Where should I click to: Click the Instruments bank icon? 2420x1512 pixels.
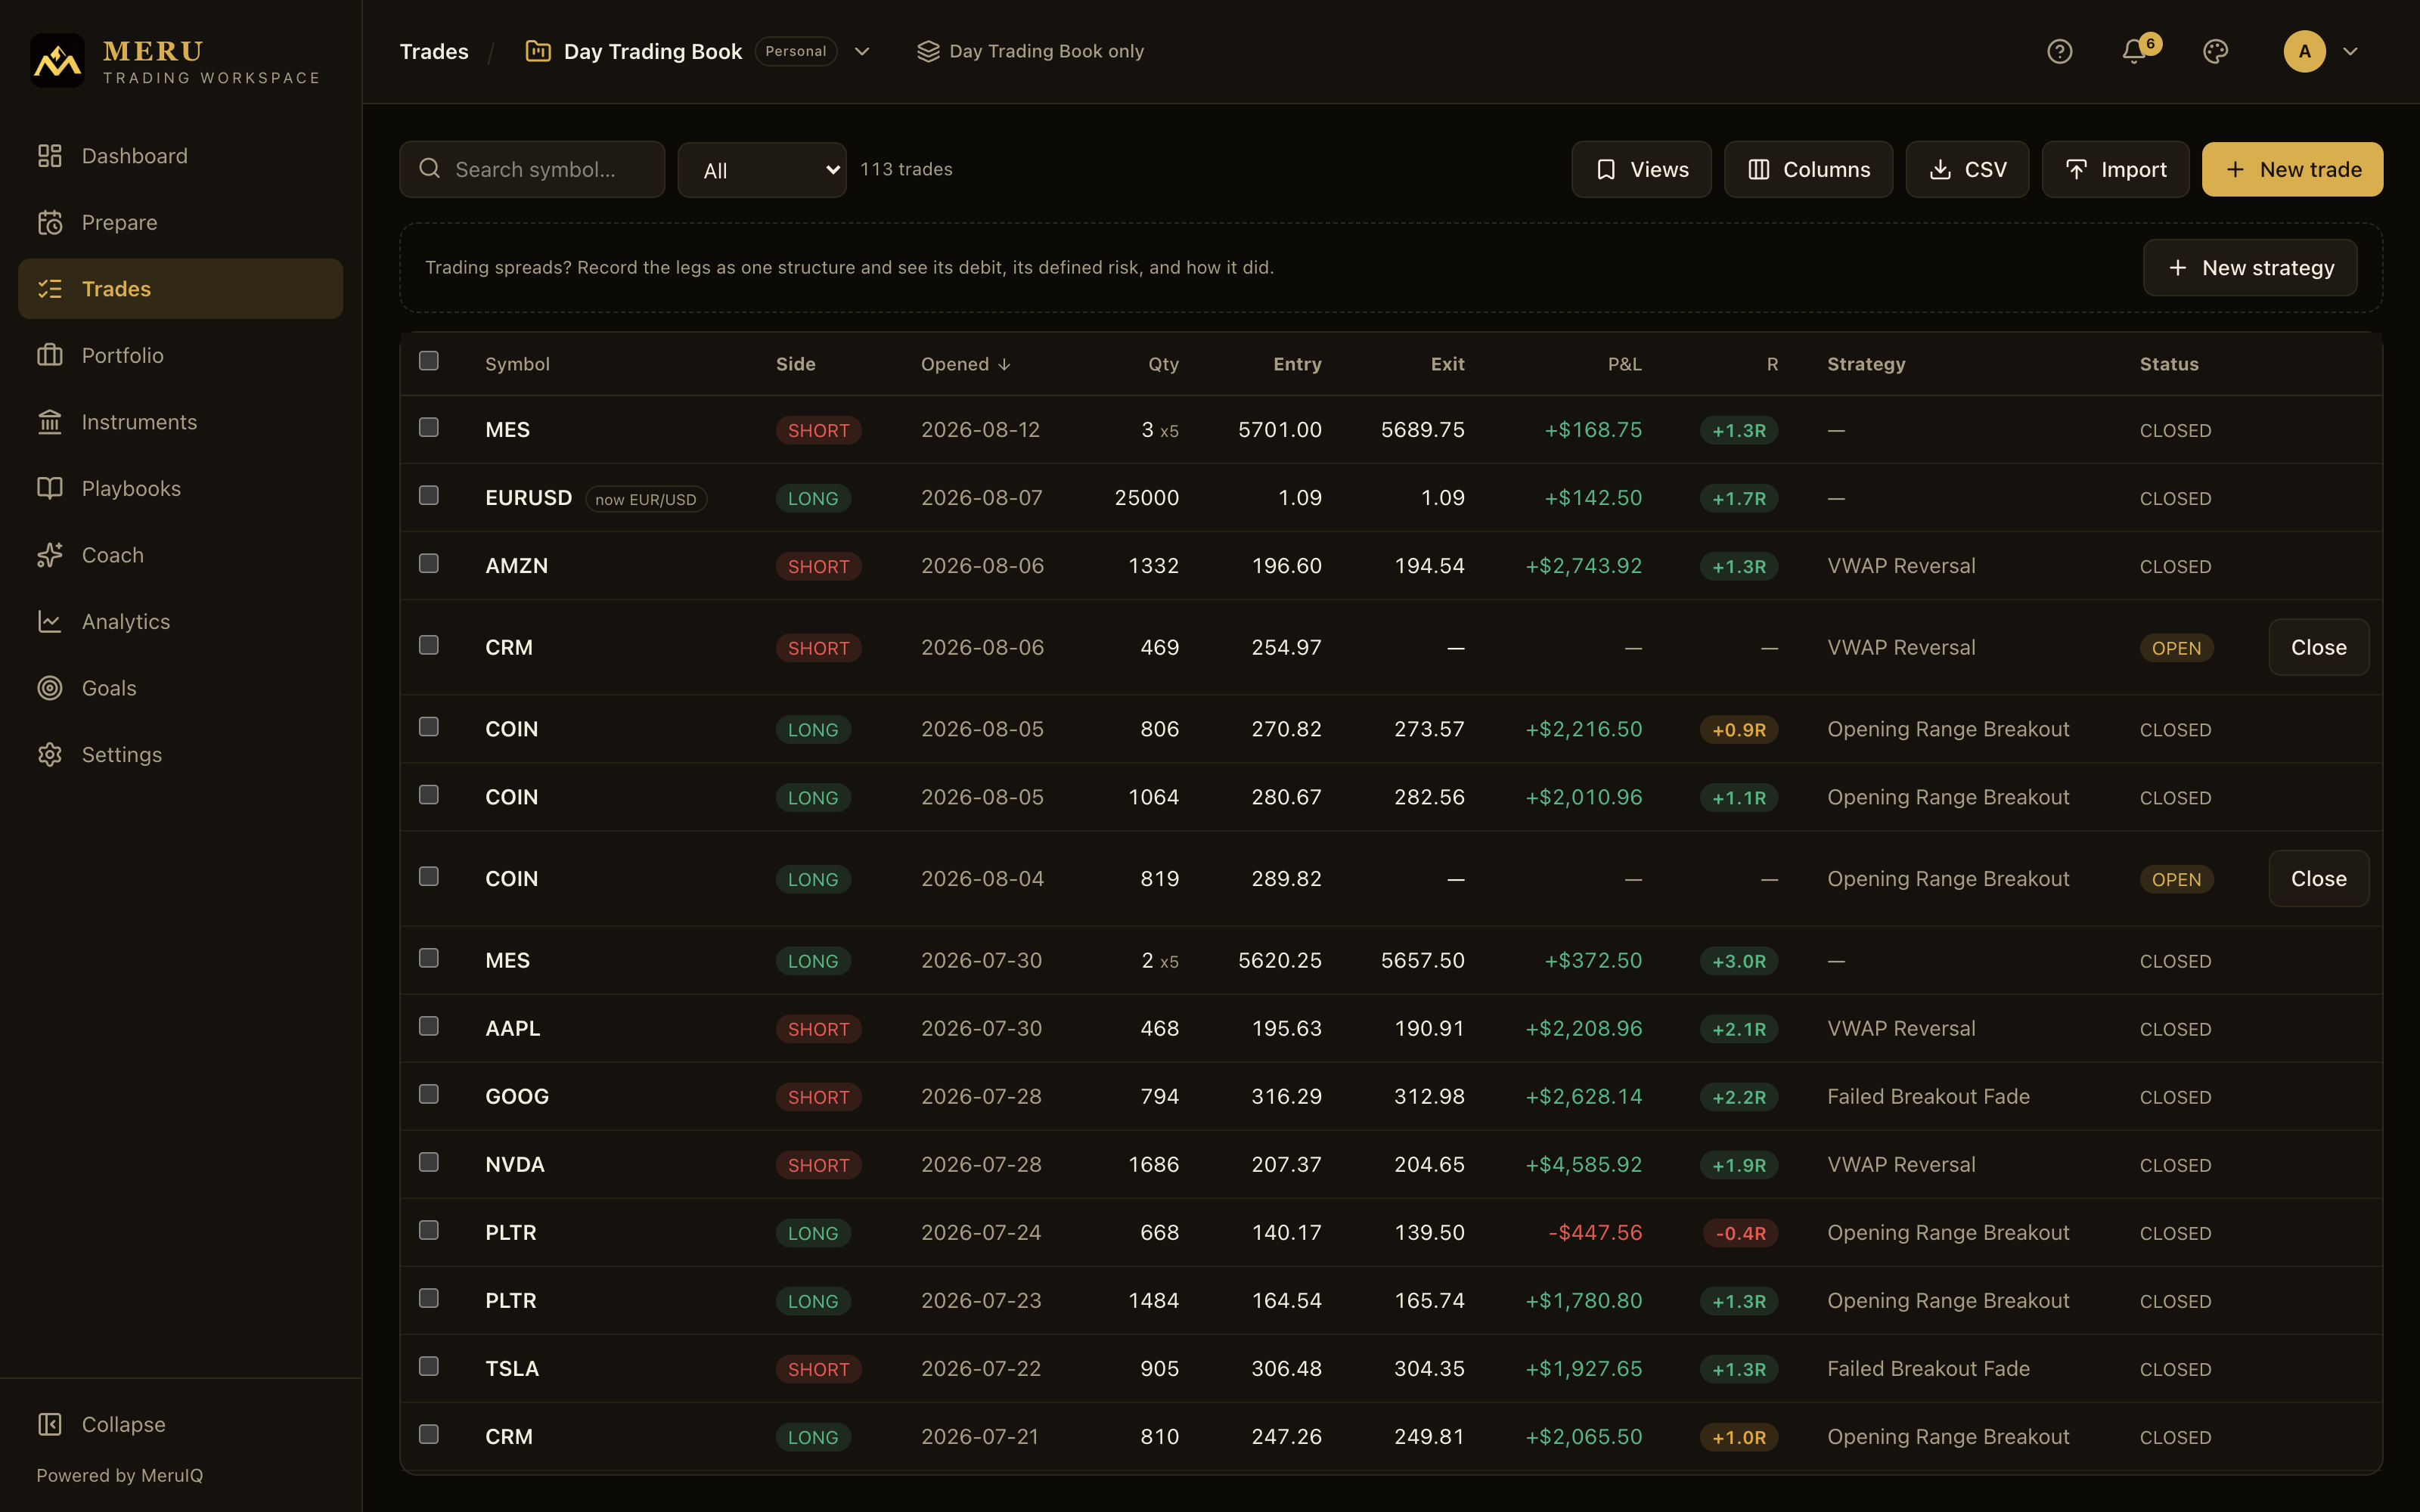(x=50, y=422)
